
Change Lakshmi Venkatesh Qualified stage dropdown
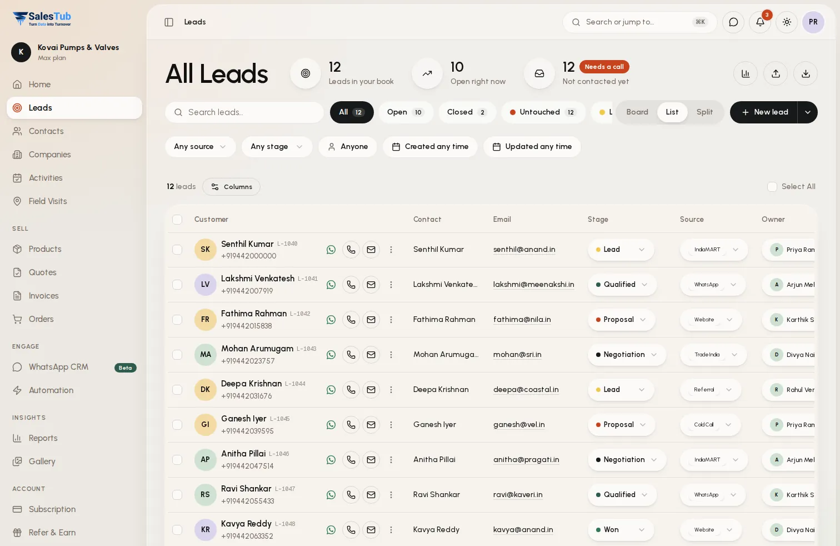tap(622, 285)
